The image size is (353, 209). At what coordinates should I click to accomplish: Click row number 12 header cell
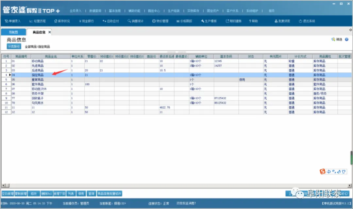[x=6, y=112]
